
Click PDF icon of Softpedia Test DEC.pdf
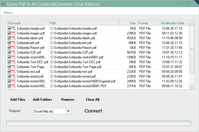(x=14, y=62)
